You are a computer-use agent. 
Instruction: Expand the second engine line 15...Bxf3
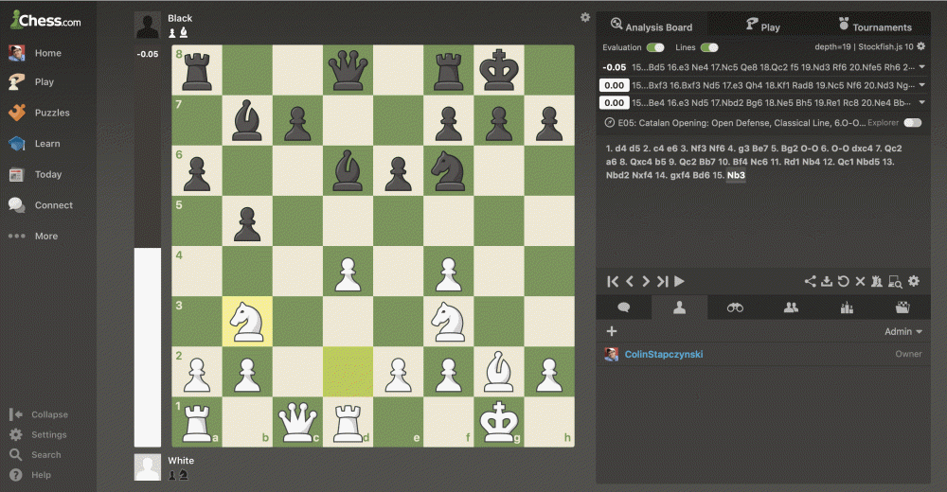tap(922, 85)
